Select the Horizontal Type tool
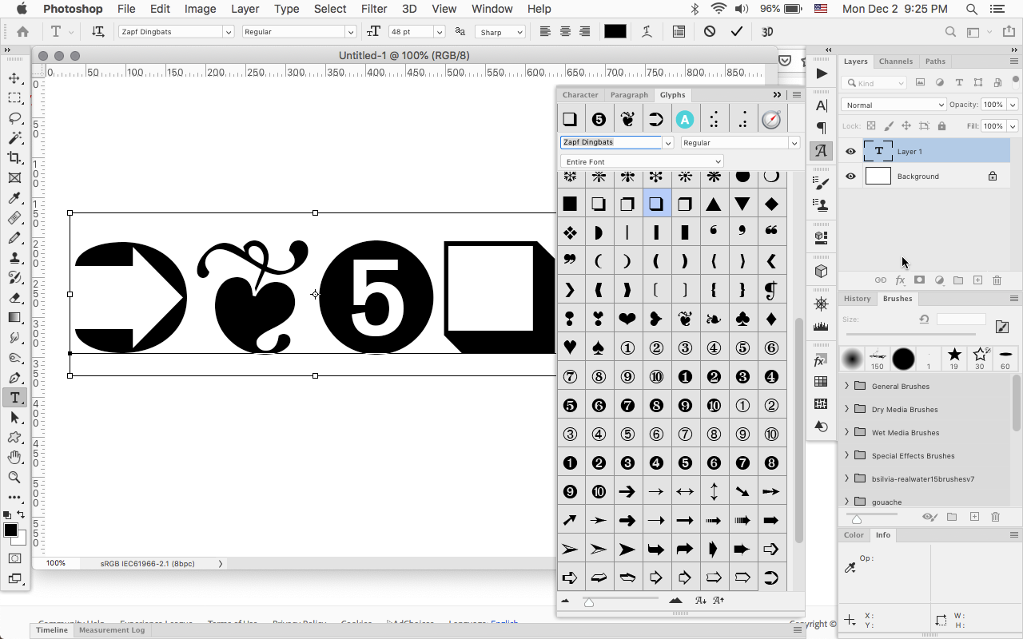The height and width of the screenshot is (639, 1023). pos(14,398)
